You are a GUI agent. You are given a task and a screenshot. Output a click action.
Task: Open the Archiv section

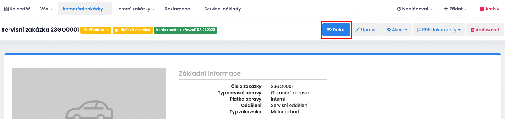tap(489, 9)
